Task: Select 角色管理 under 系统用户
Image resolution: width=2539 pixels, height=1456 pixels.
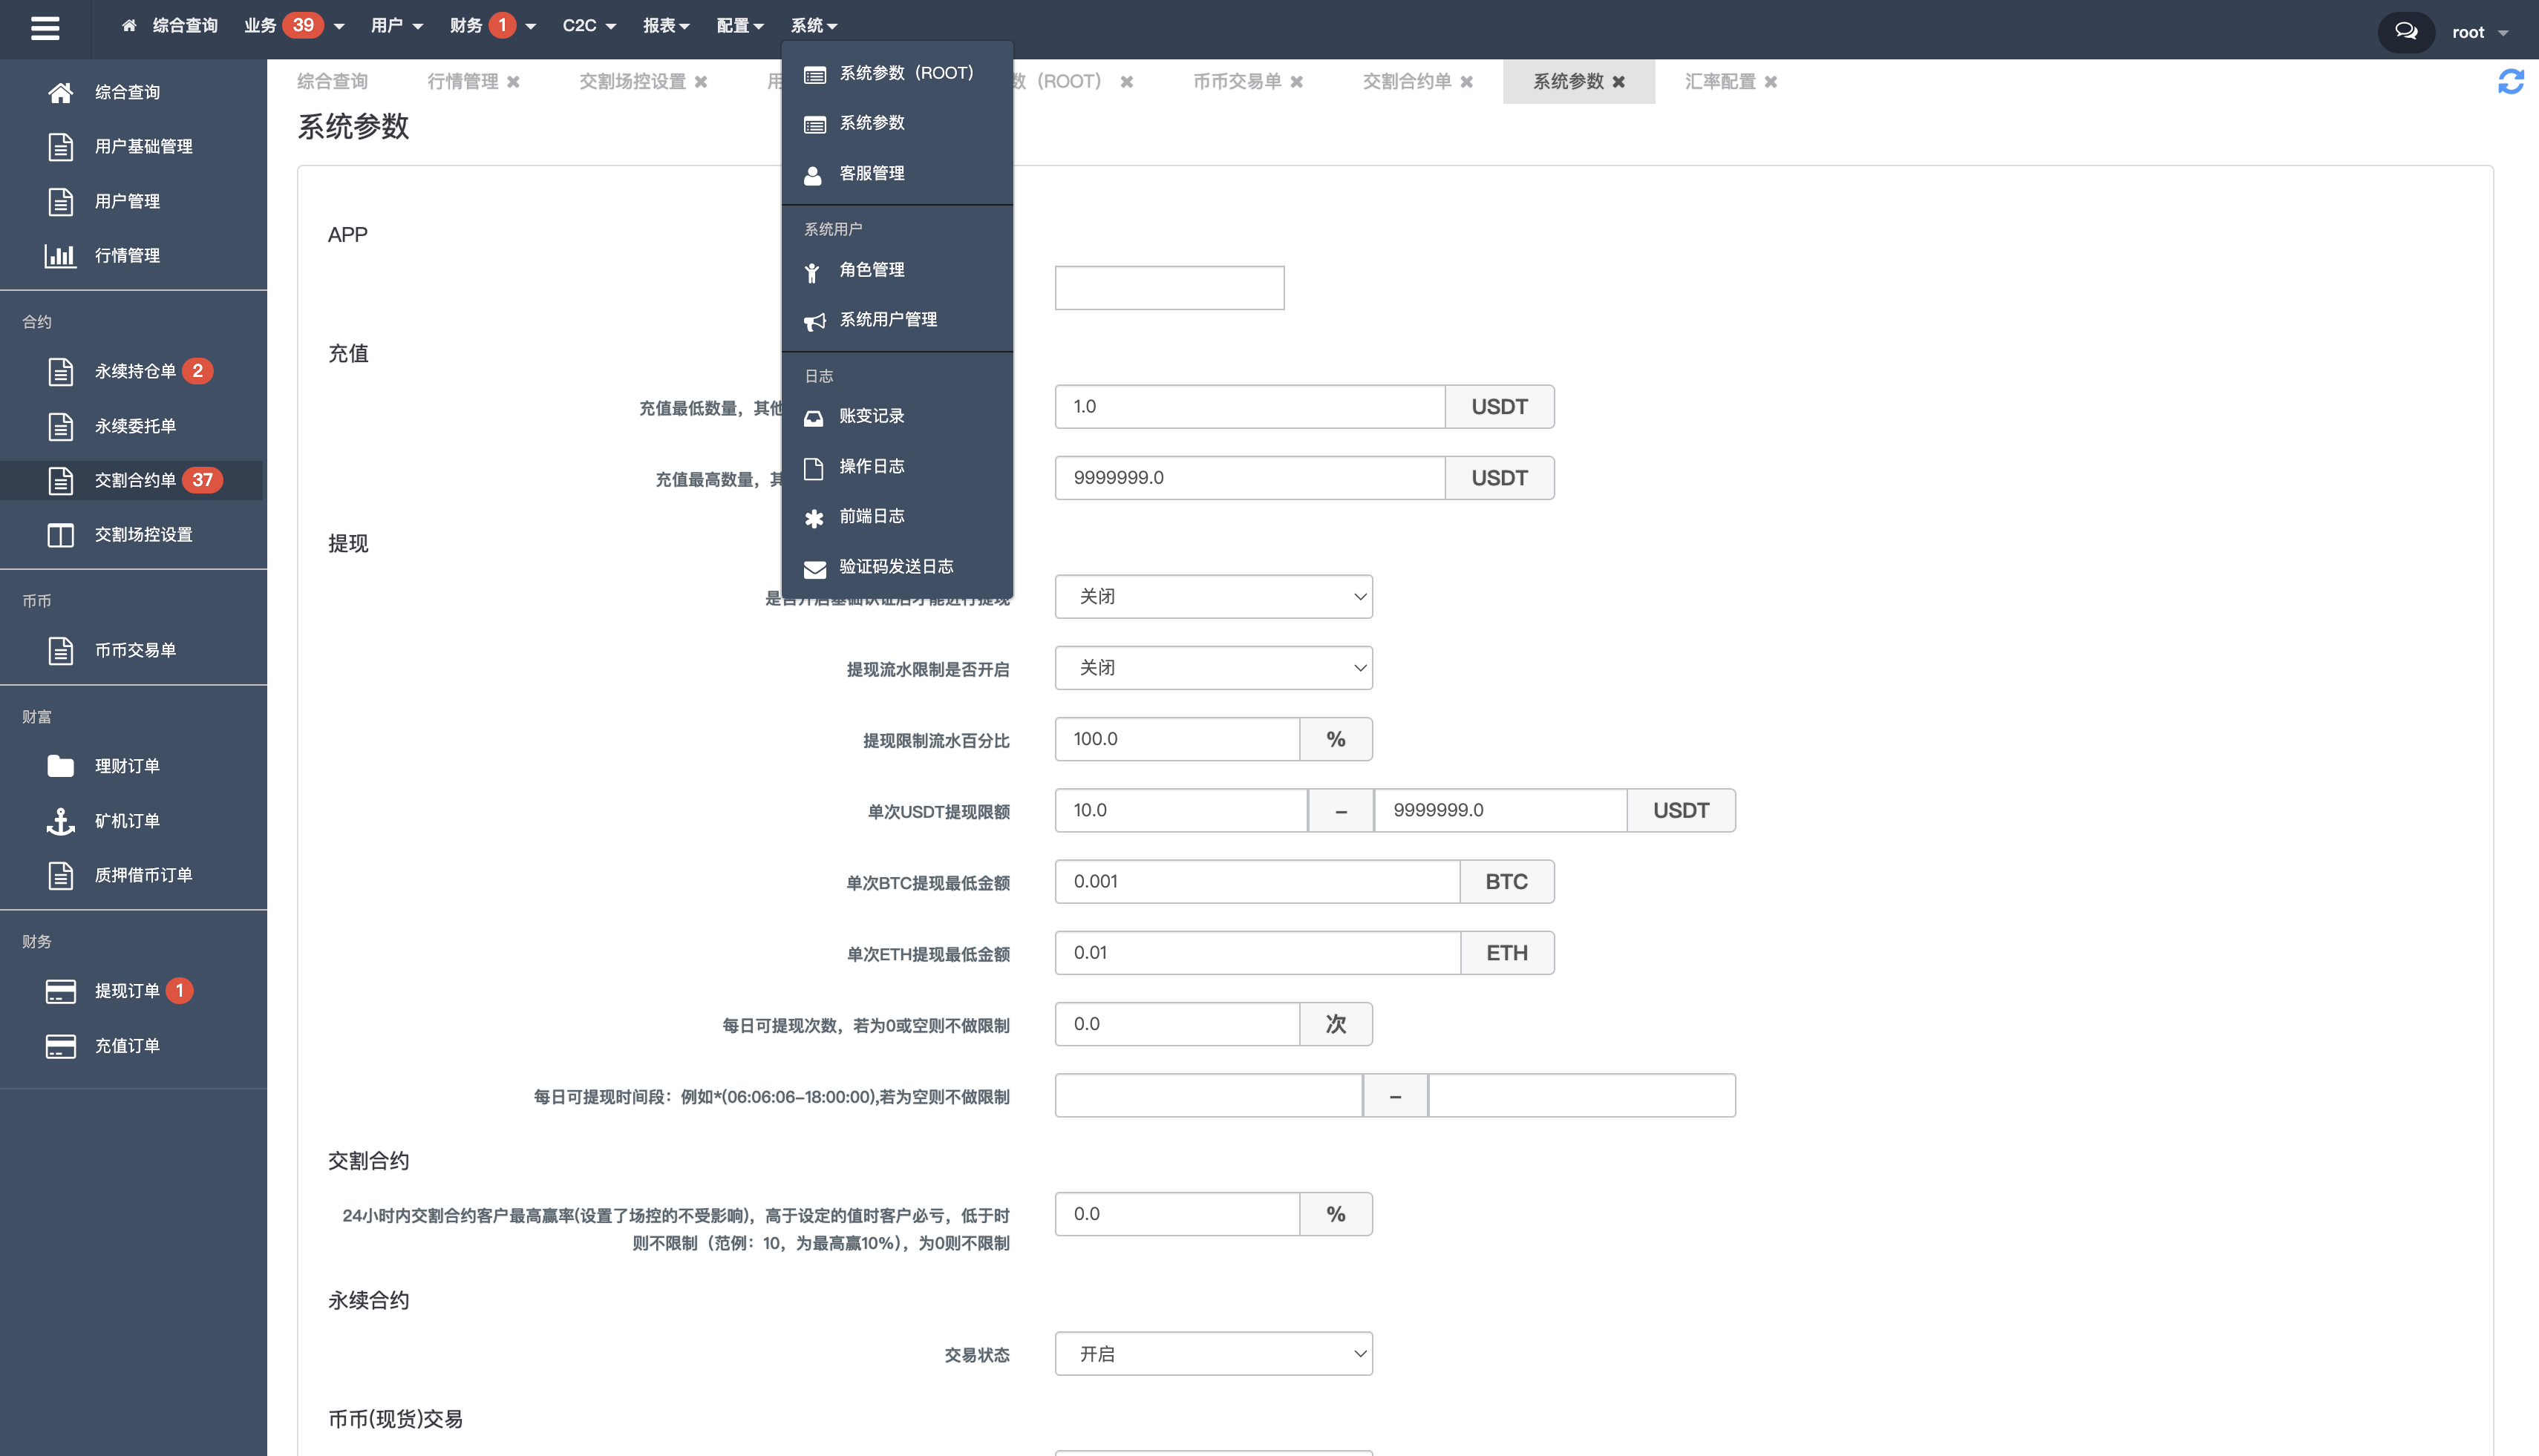Action: (x=872, y=269)
